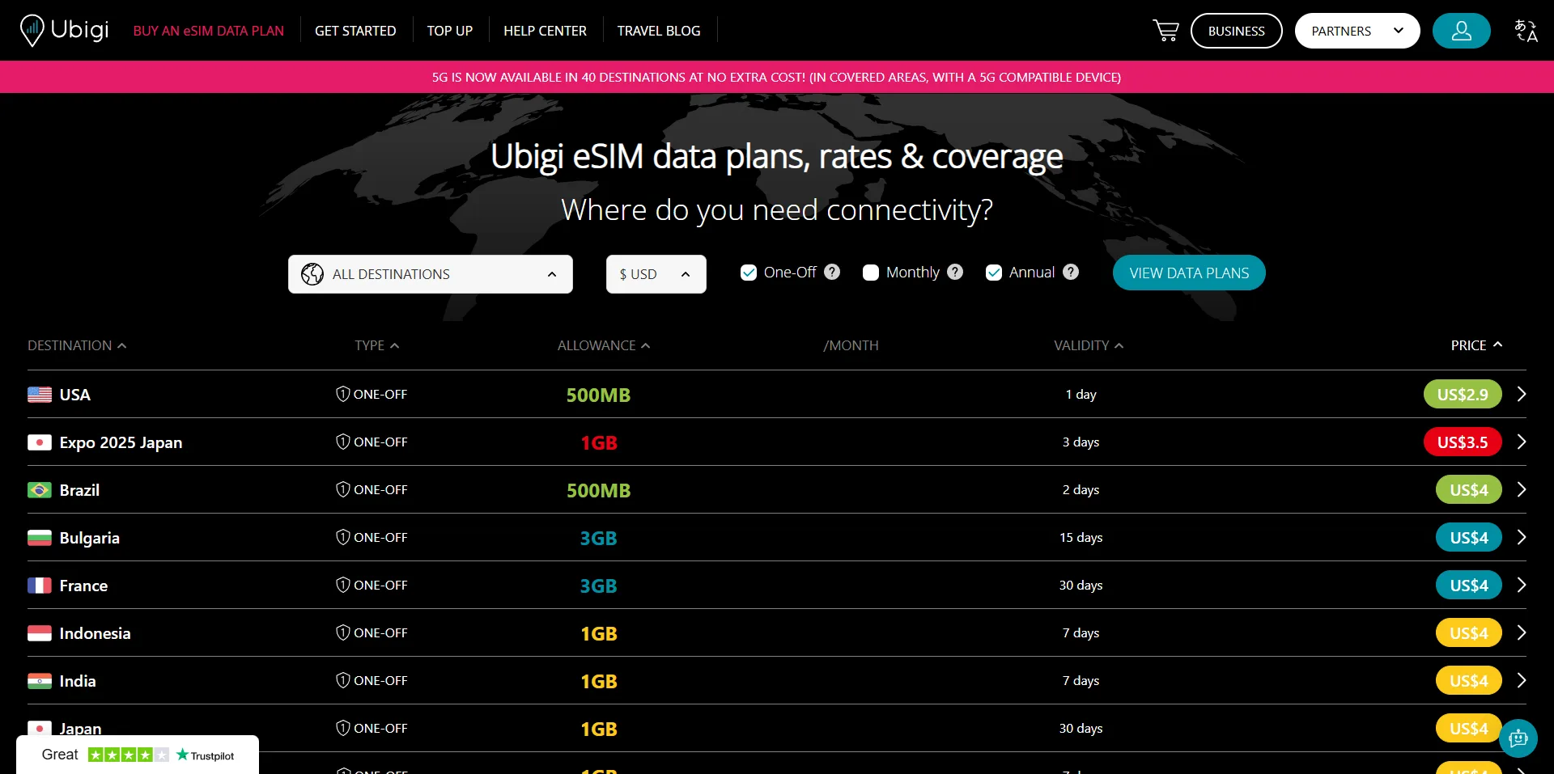Uncheck the One-Off checkbox
The width and height of the screenshot is (1554, 774).
pyautogui.click(x=749, y=273)
